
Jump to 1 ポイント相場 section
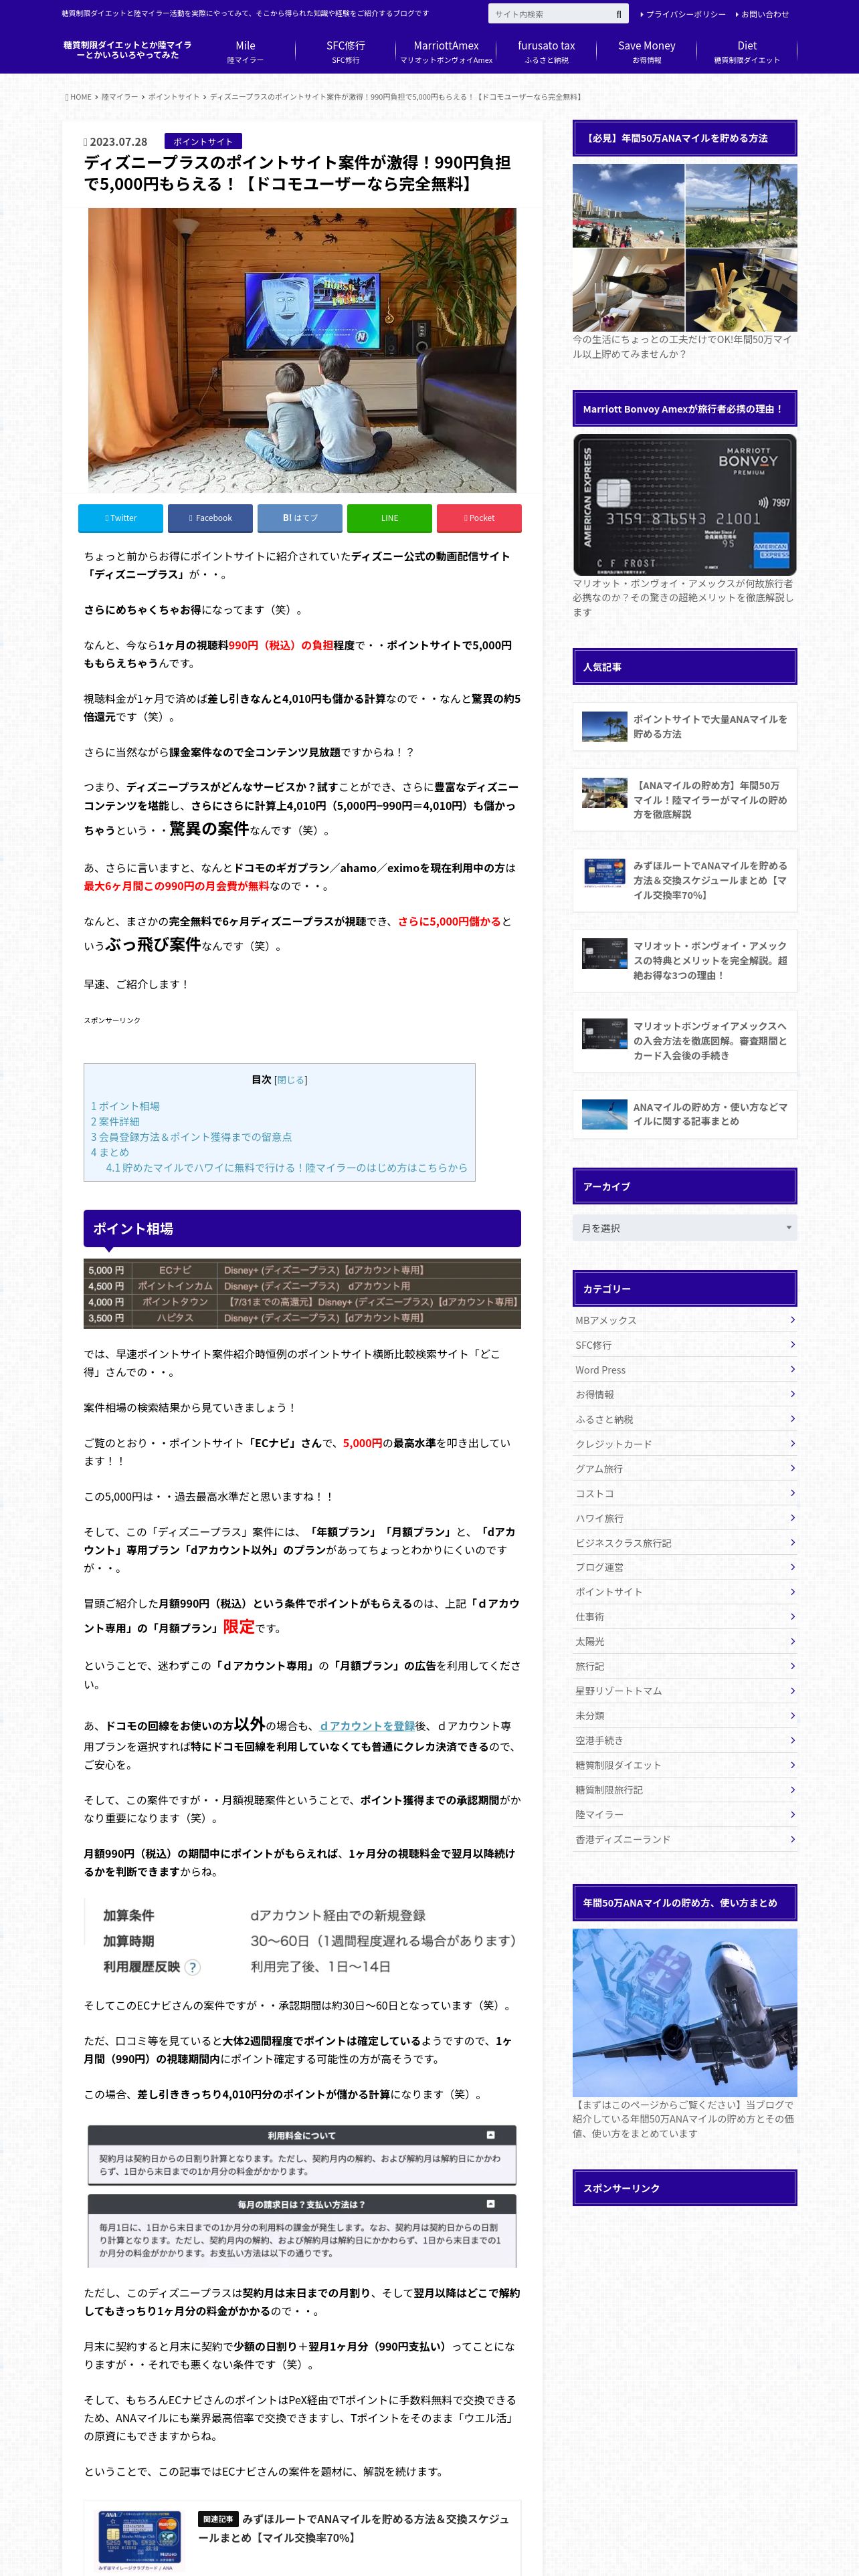(125, 1106)
